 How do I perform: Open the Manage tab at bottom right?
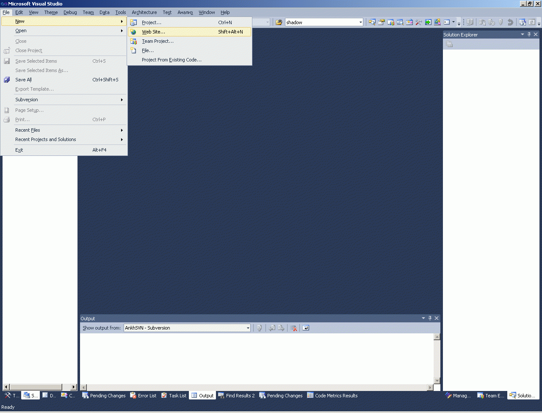(x=458, y=396)
